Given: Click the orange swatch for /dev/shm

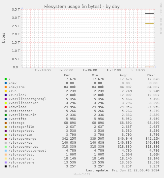Looking at the screenshot, I should point(6,87).
